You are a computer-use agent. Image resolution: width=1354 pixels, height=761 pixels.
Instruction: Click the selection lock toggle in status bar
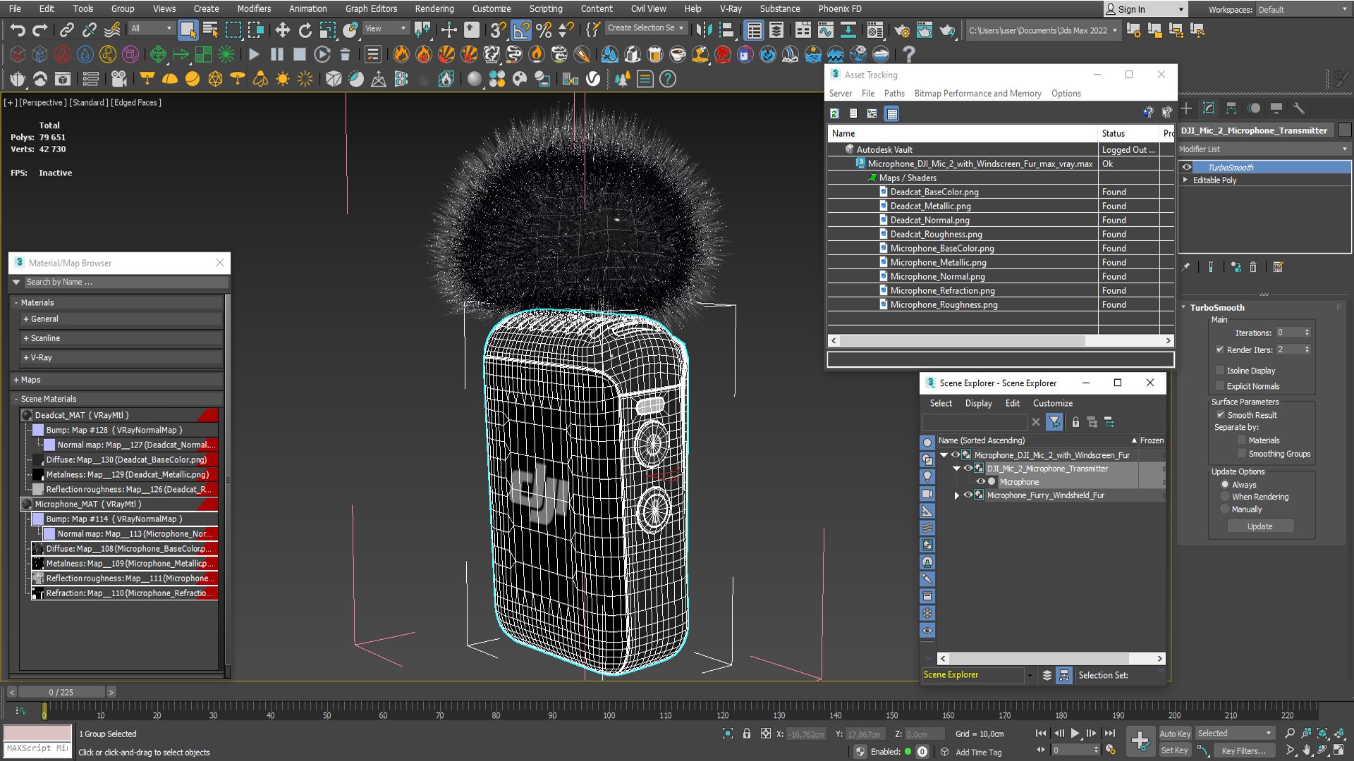747,734
